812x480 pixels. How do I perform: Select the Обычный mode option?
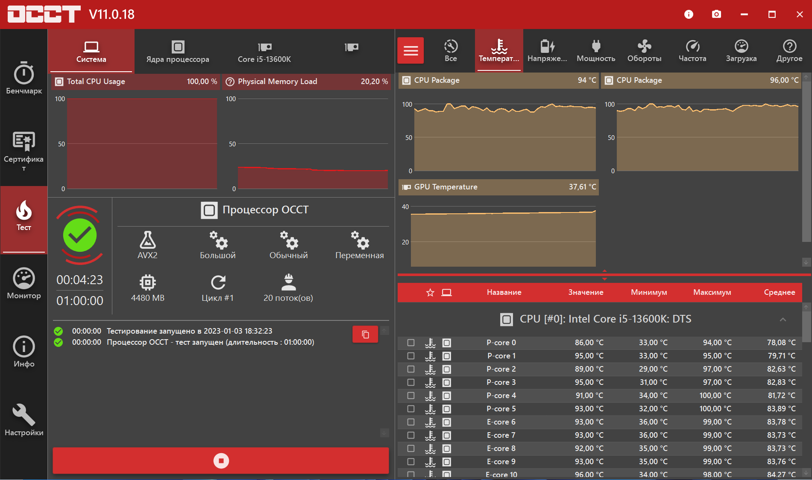point(289,245)
